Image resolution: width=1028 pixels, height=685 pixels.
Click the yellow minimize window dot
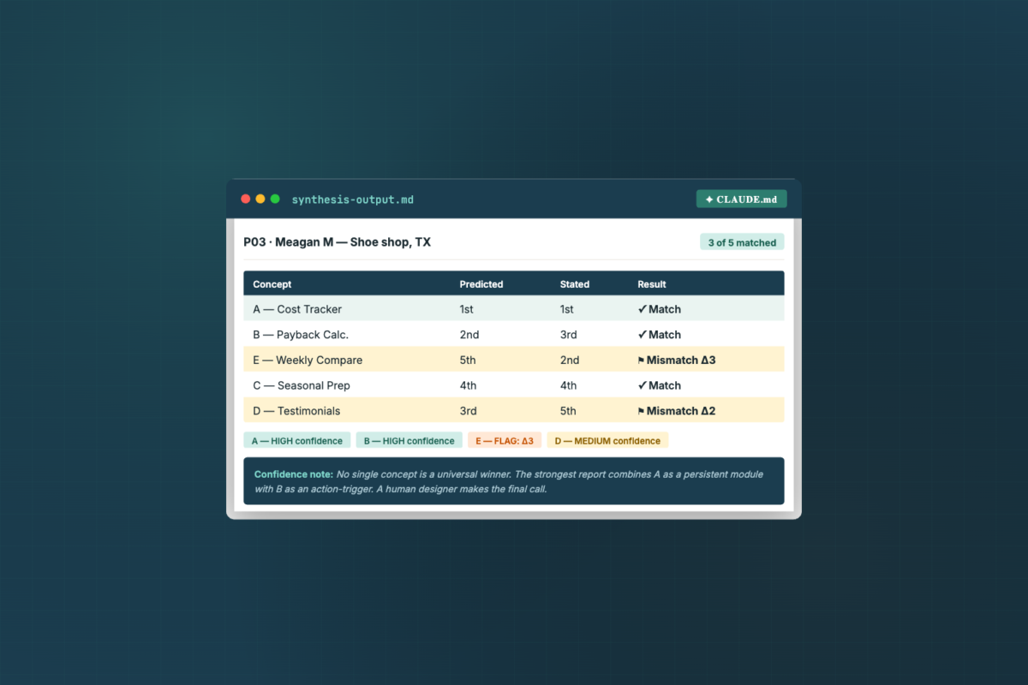[260, 199]
